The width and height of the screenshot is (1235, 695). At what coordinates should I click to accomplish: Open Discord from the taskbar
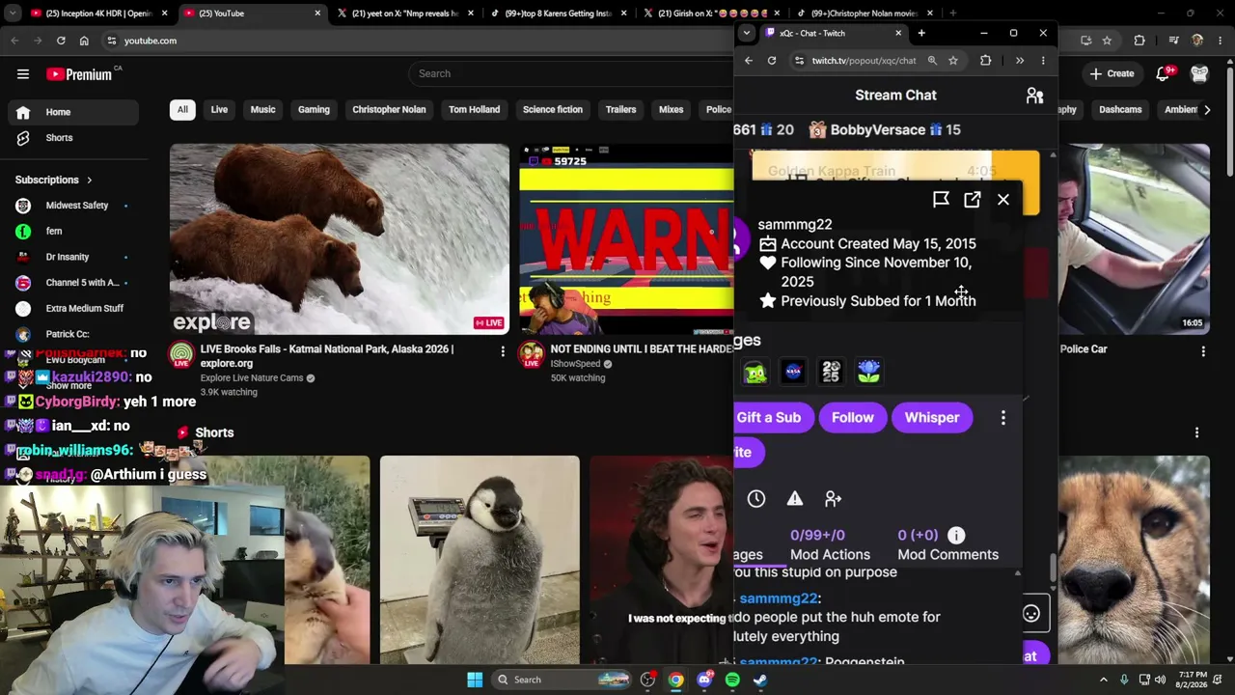click(x=704, y=681)
